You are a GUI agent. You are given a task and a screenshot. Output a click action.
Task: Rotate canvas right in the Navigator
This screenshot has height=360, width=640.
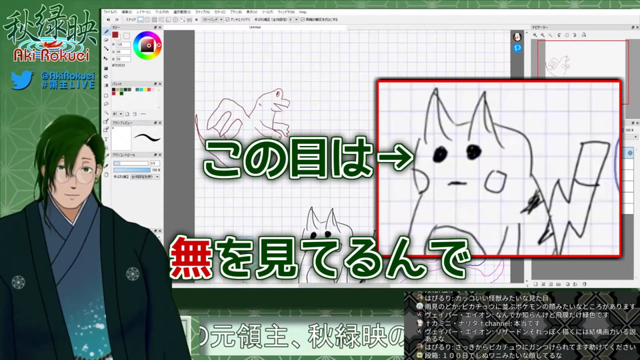pyautogui.click(x=575, y=35)
